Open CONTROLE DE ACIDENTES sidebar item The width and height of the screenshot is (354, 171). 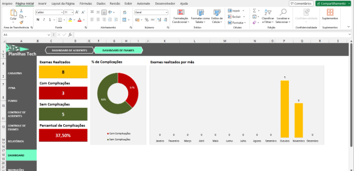pyautogui.click(x=17, y=114)
